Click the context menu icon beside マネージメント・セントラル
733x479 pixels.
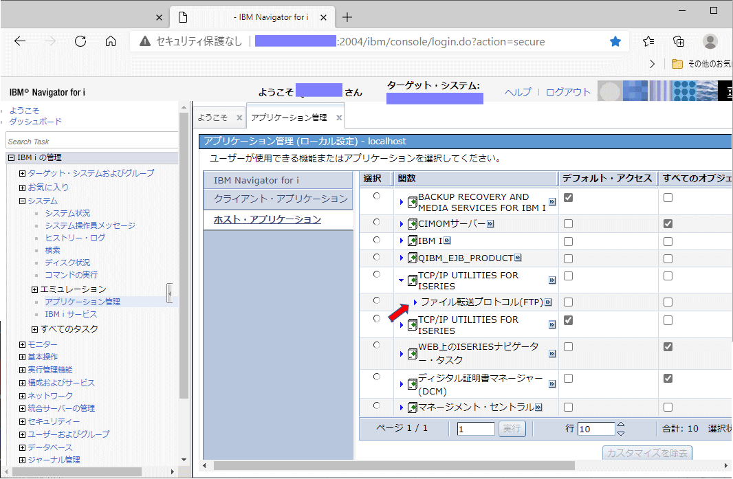tap(538, 408)
